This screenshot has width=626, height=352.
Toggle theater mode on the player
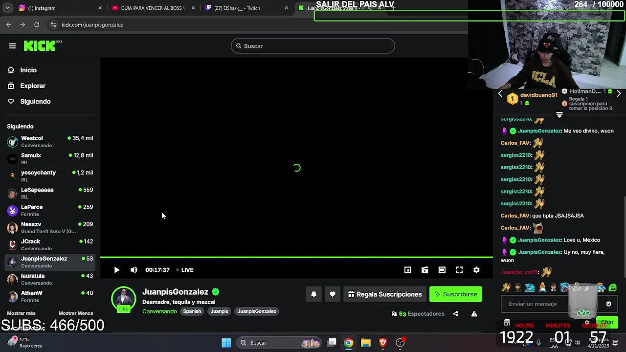tap(442, 270)
